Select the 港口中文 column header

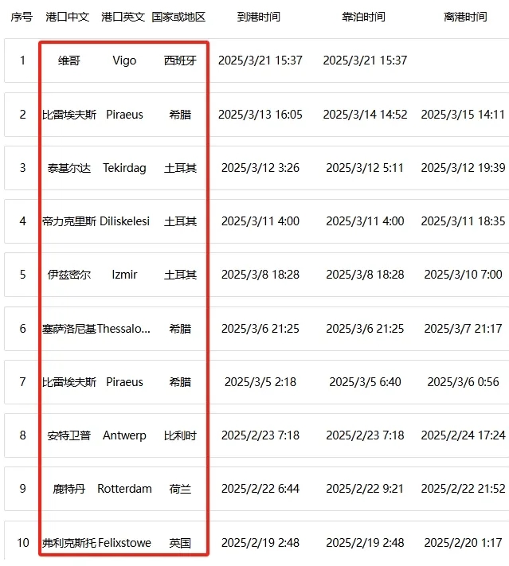coord(68,17)
